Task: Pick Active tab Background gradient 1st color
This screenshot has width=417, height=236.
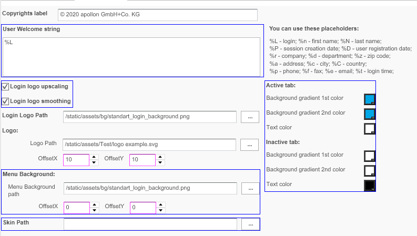Action: point(369,99)
